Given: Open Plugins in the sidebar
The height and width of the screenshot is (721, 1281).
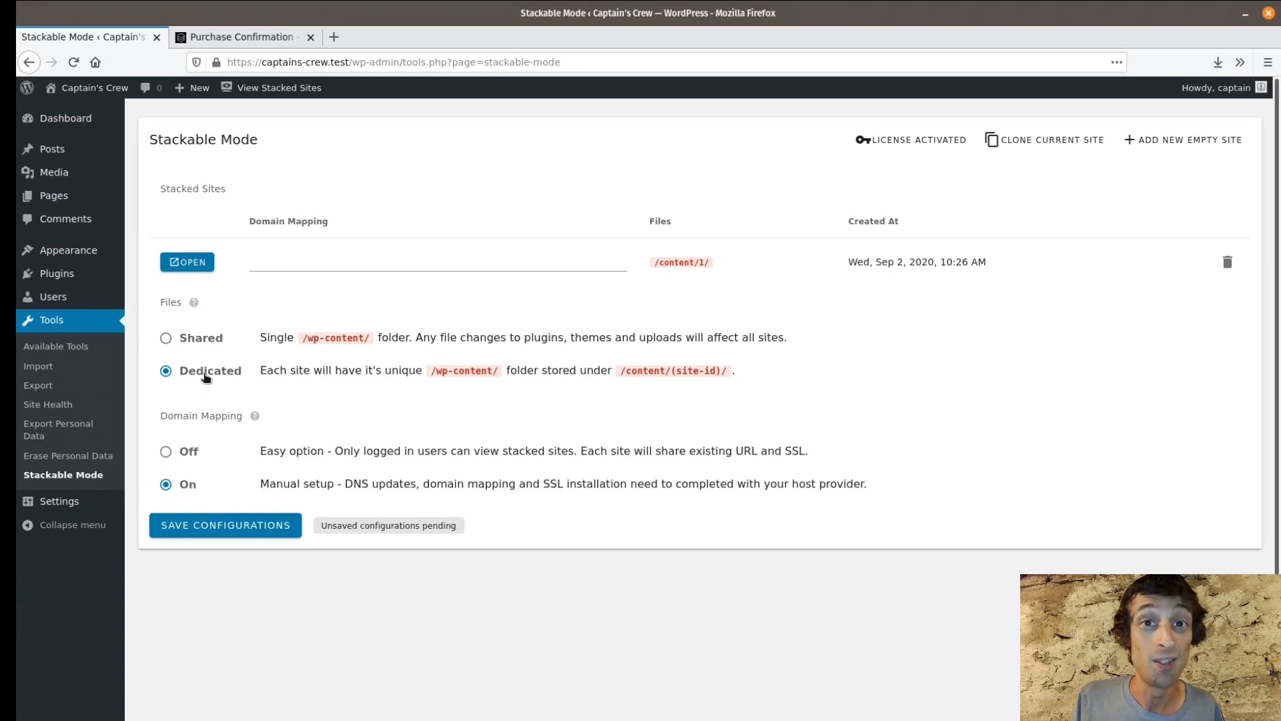Looking at the screenshot, I should point(57,274).
